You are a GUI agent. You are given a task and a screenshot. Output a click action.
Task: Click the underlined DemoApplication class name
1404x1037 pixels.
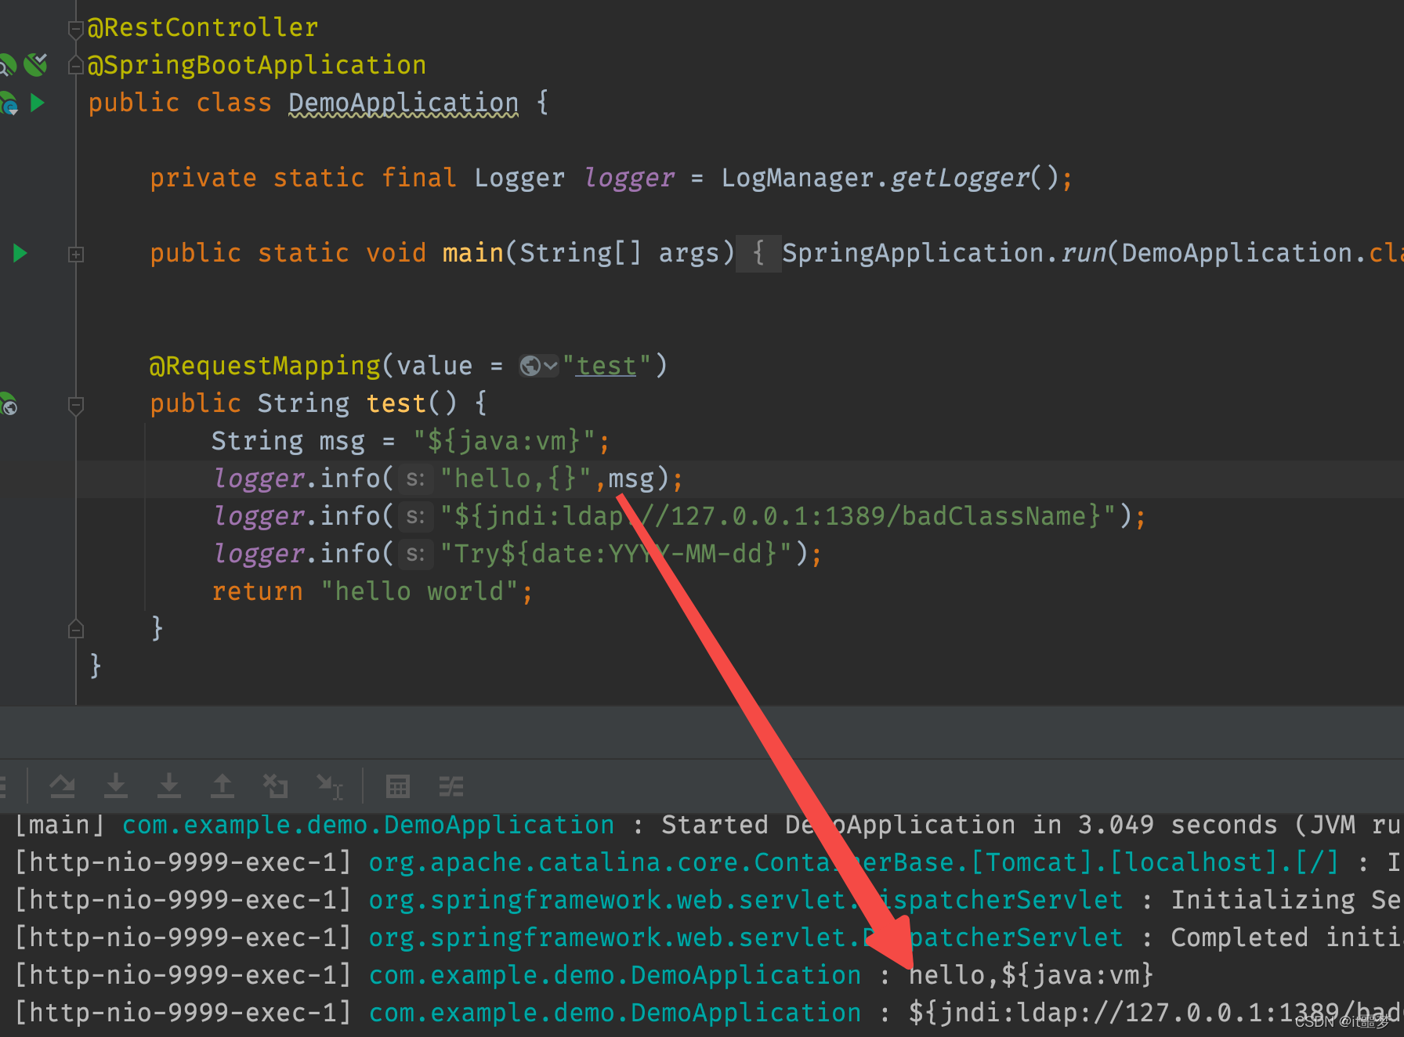point(403,103)
